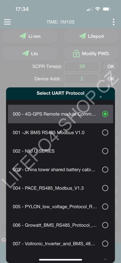Image resolution: width=121 pixels, height=263 pixels.
Task: Choose the 004 PACE_RS485_Modbus_V1.3 radio button
Action: pyautogui.click(x=105, y=188)
